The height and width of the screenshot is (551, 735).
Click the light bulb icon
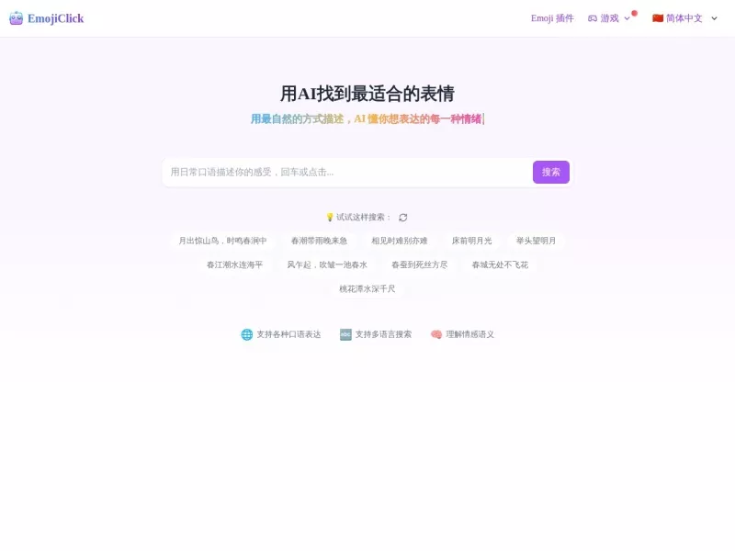point(330,217)
